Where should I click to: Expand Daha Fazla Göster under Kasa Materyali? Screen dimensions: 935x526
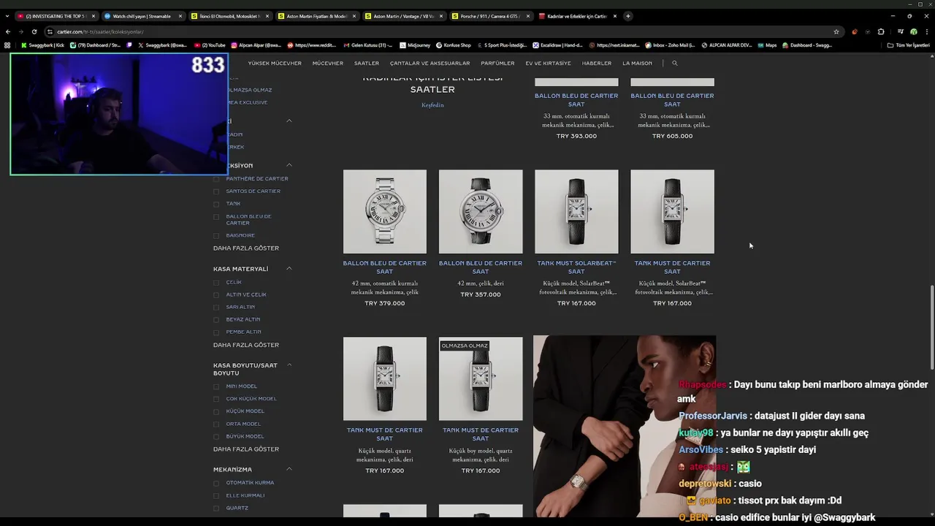[246, 345]
